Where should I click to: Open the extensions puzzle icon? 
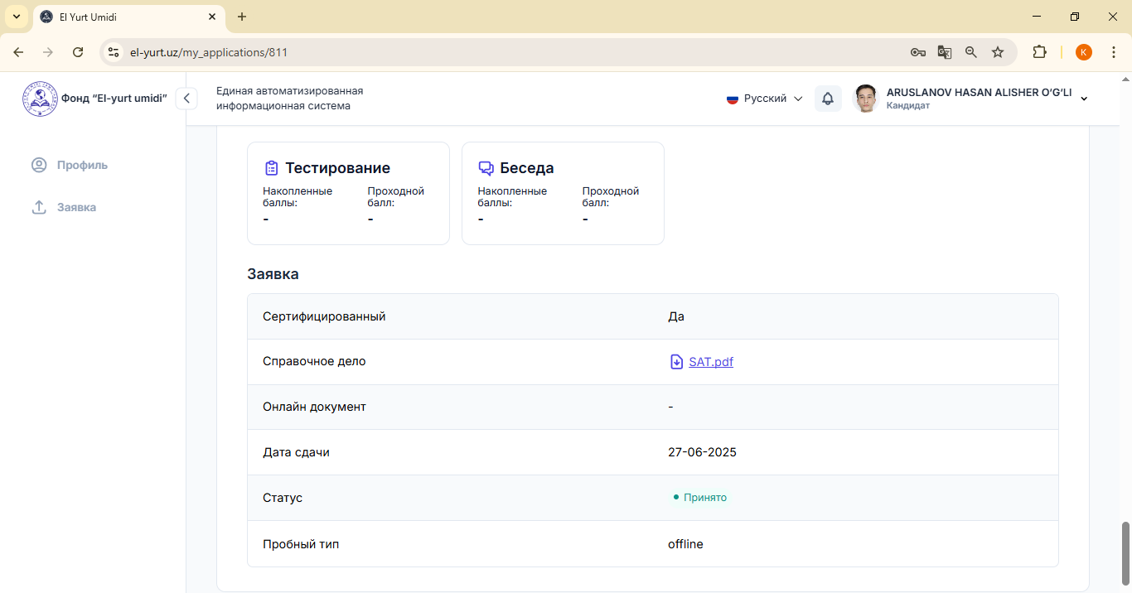1039,52
